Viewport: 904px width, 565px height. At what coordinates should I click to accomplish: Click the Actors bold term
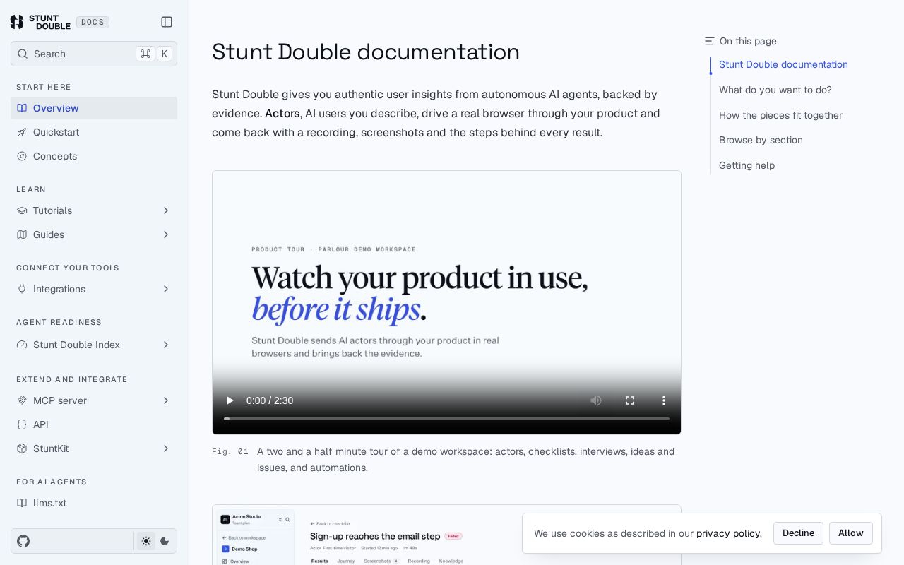pos(282,113)
